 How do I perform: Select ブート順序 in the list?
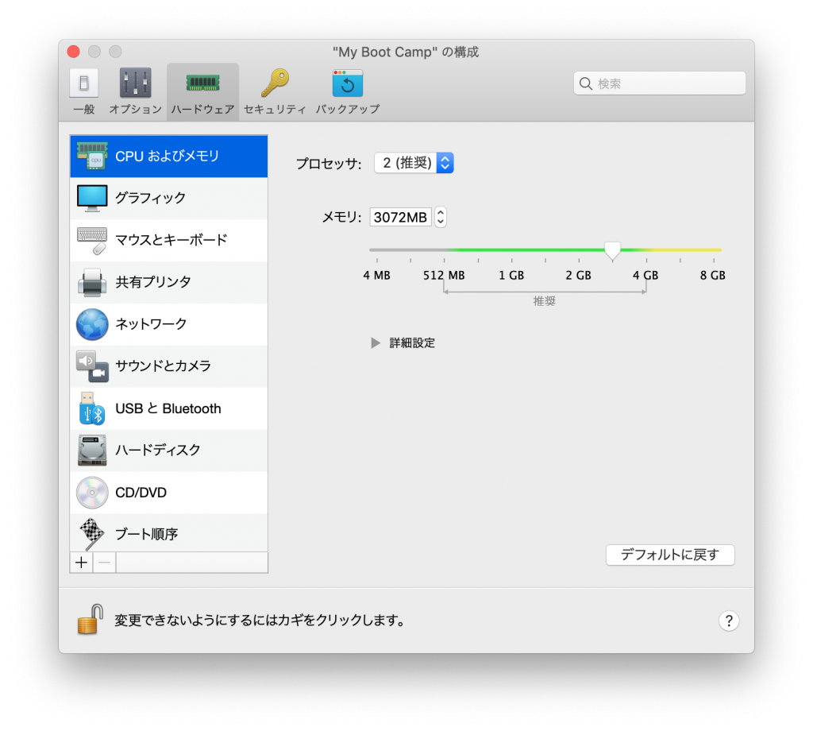pyautogui.click(x=169, y=533)
